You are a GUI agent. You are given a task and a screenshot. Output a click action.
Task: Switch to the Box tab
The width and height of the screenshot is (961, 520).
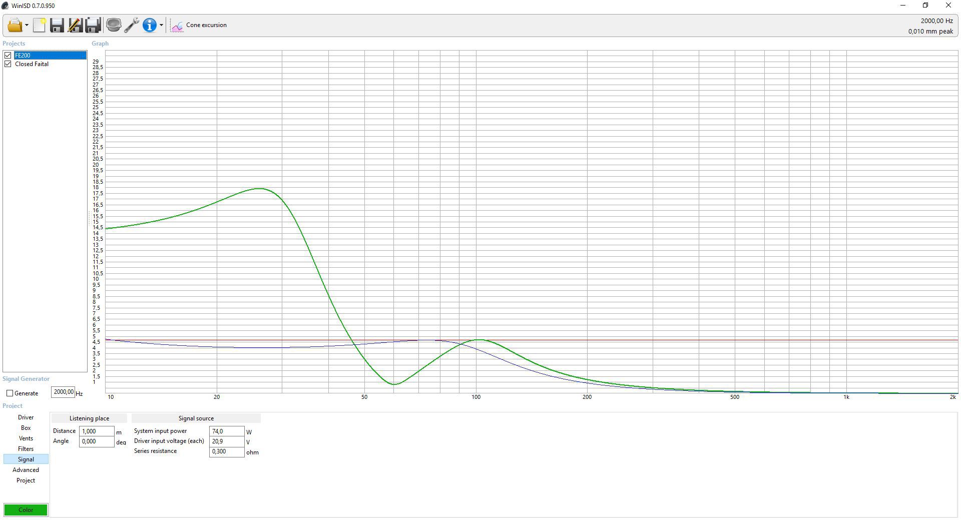click(26, 428)
